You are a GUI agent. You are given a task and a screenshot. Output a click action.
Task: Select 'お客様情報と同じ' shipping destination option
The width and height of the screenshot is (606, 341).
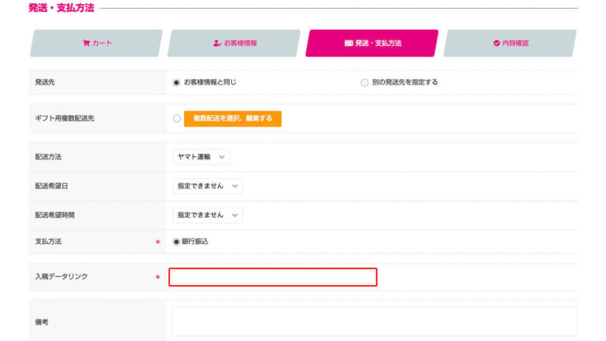coord(177,82)
